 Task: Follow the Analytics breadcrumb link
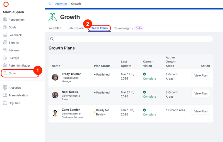[x=61, y=4]
